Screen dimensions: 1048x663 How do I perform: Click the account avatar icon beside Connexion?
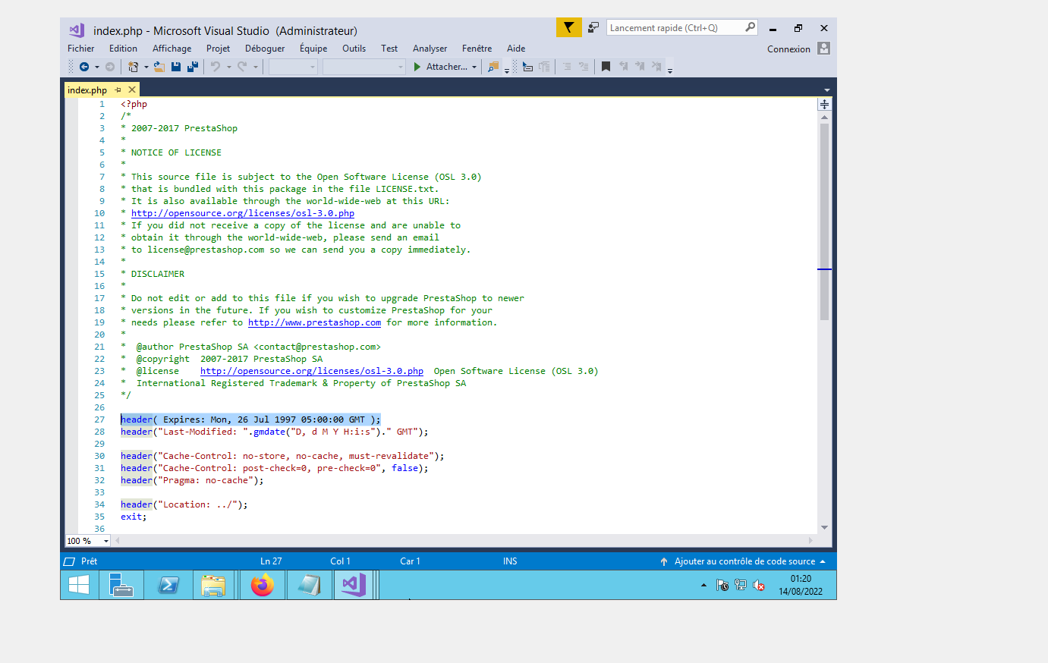click(x=824, y=48)
